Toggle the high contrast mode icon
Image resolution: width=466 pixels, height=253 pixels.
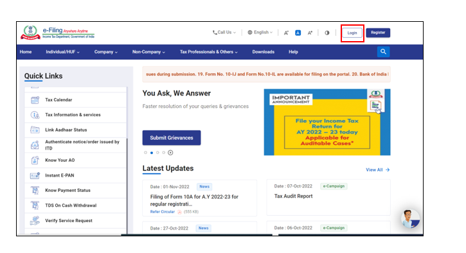327,33
